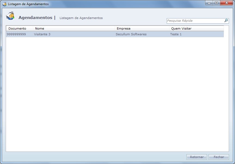235x164 pixels.
Task: Maximize the Listagem de Agendamentos window
Action: (216, 3)
